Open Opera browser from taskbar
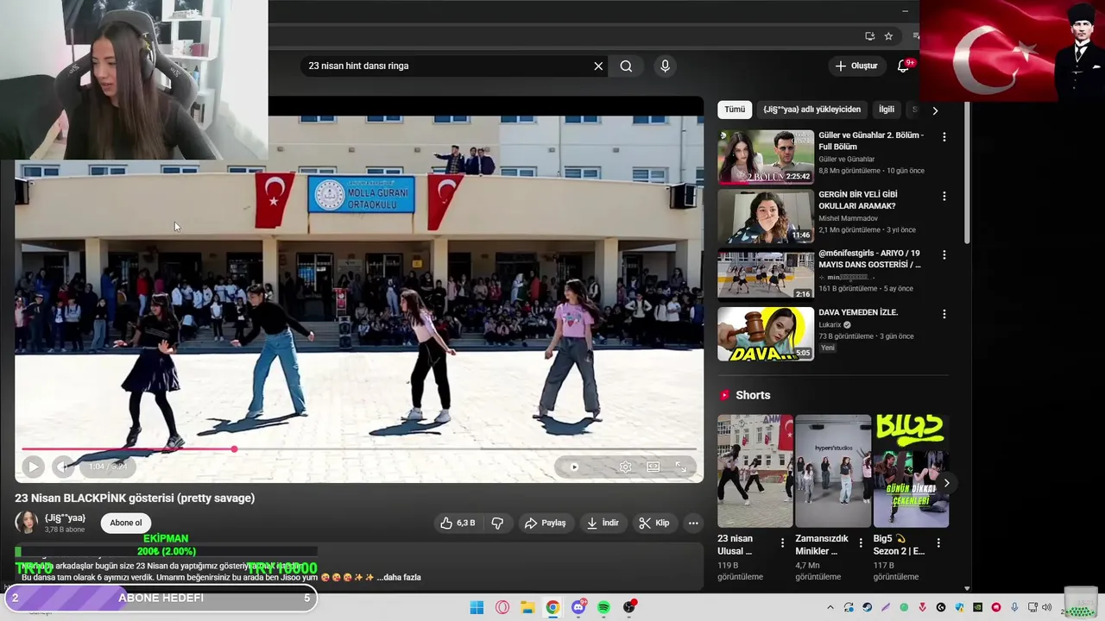Viewport: 1105px width, 621px height. pyautogui.click(x=502, y=607)
